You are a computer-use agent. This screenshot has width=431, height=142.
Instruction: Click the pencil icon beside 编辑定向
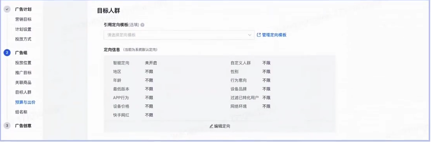click(211, 126)
